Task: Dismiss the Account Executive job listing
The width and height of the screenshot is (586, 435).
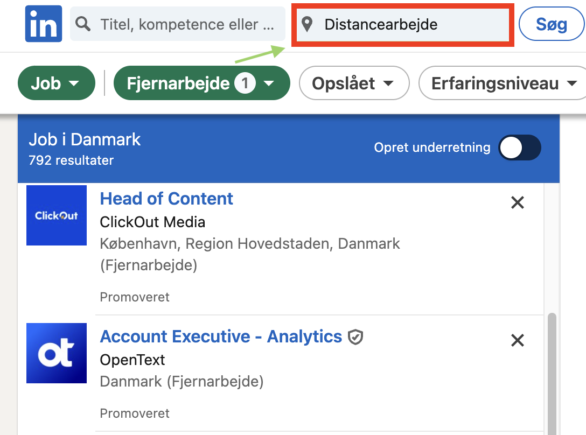Action: pyautogui.click(x=517, y=340)
